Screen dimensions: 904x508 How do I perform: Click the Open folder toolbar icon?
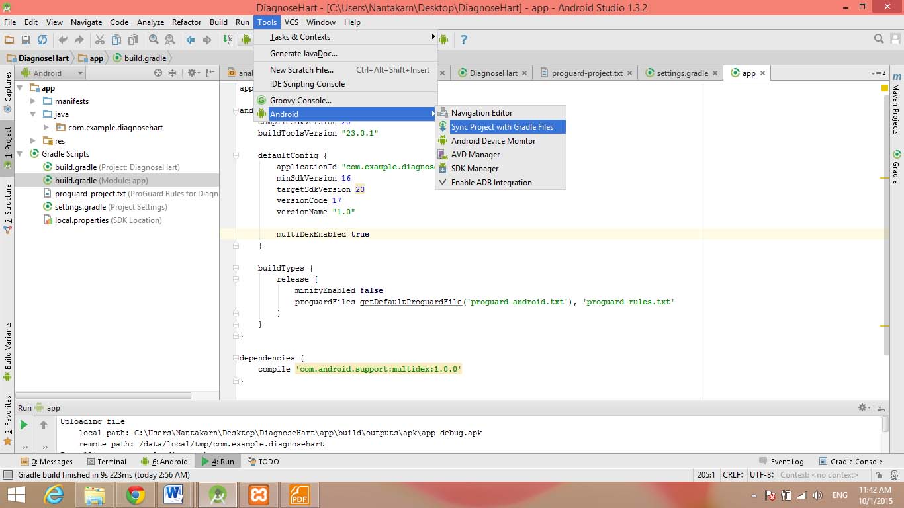9,40
